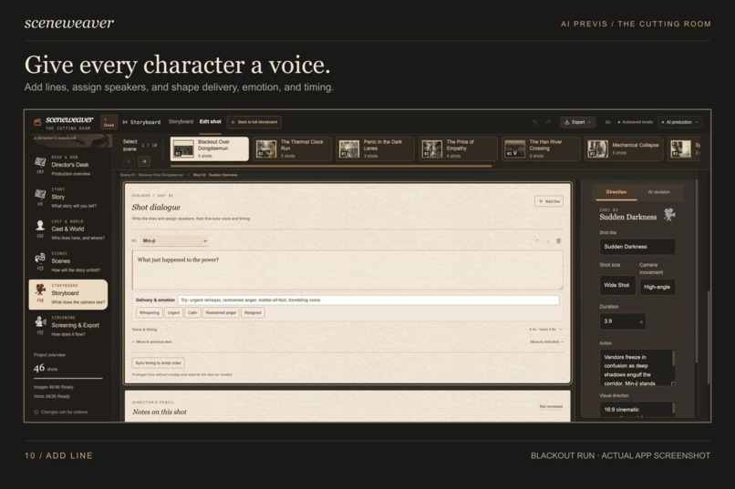Screen dimensions: 735x489
Task: Expand the Voice & timing section chevron
Action: 561,330
